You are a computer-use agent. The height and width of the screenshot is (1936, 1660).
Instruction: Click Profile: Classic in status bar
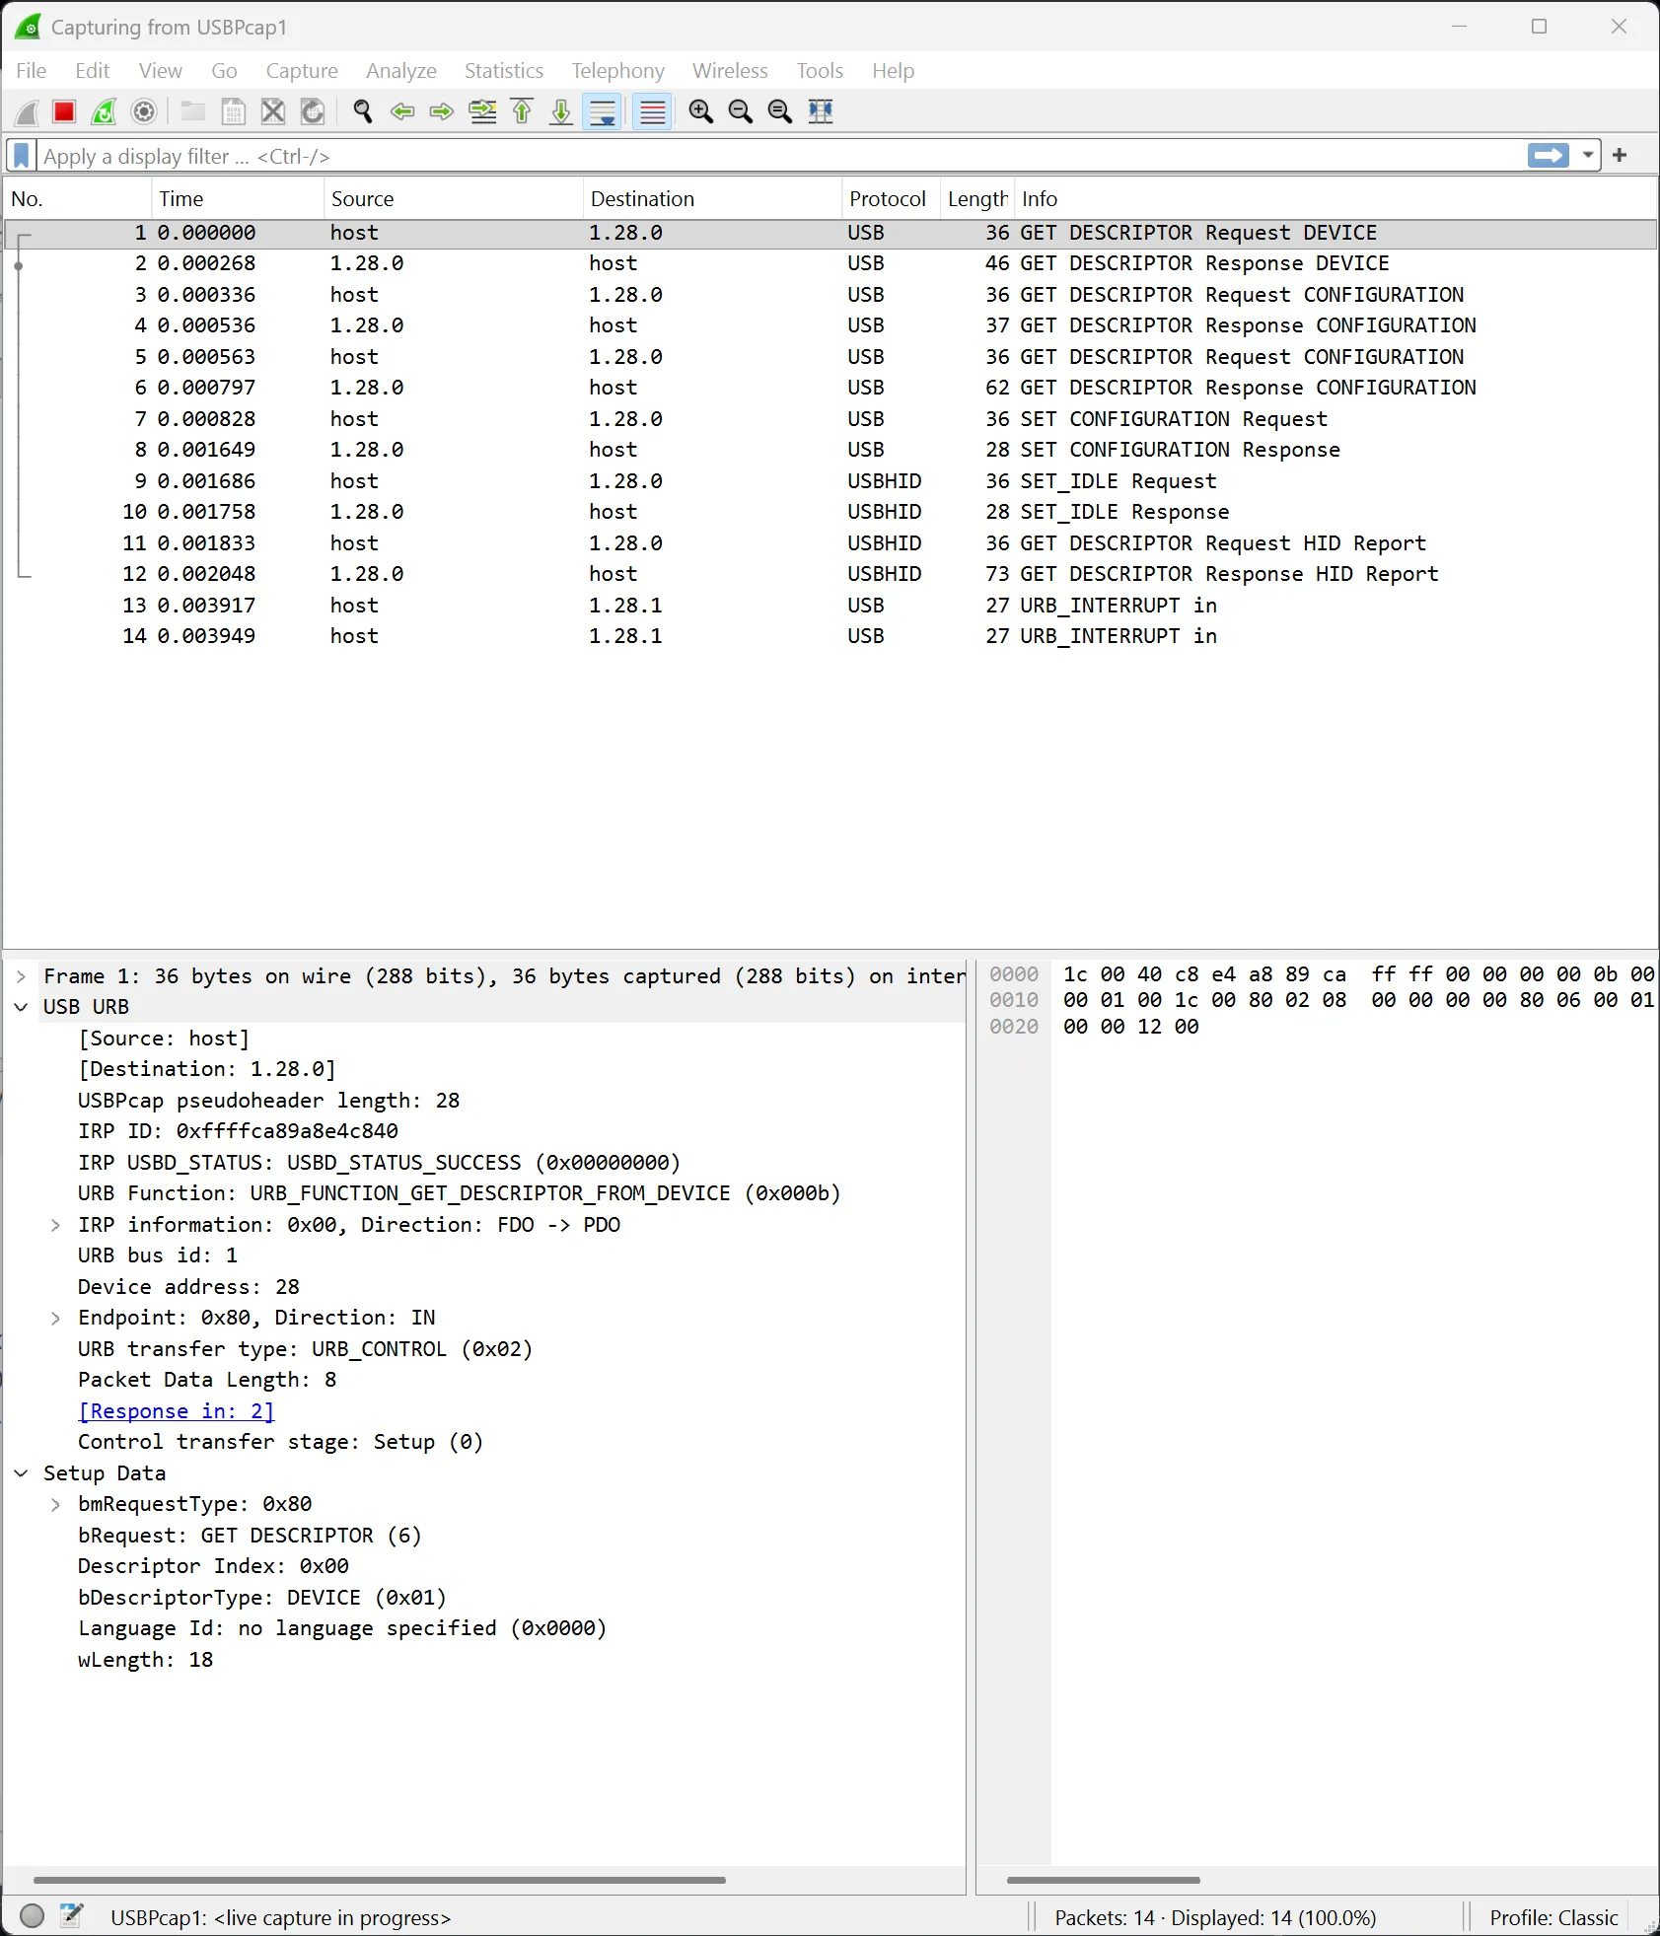[x=1553, y=1917]
